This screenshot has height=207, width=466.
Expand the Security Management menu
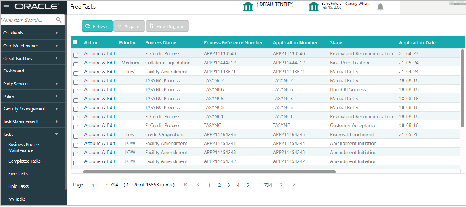(x=56, y=109)
